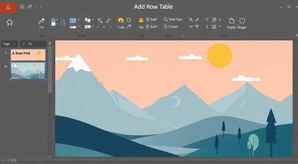
Task: Click the diagonal line tool beside R
Action: coord(197,20)
